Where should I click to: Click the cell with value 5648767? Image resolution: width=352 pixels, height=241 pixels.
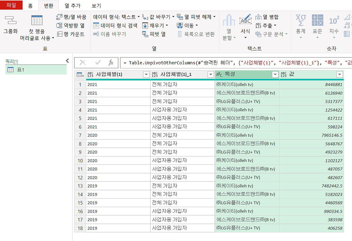point(312,144)
